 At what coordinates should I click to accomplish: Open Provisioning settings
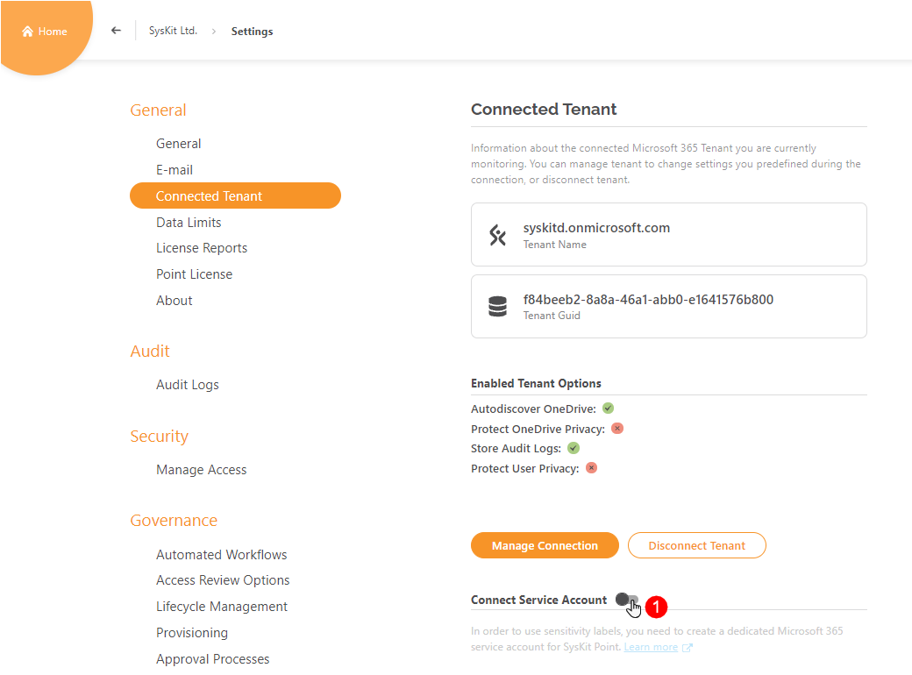(x=192, y=633)
